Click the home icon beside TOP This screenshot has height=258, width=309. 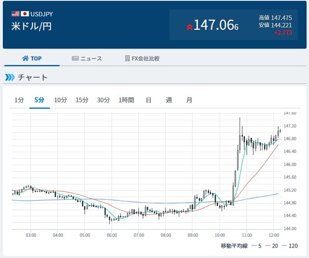[25, 59]
